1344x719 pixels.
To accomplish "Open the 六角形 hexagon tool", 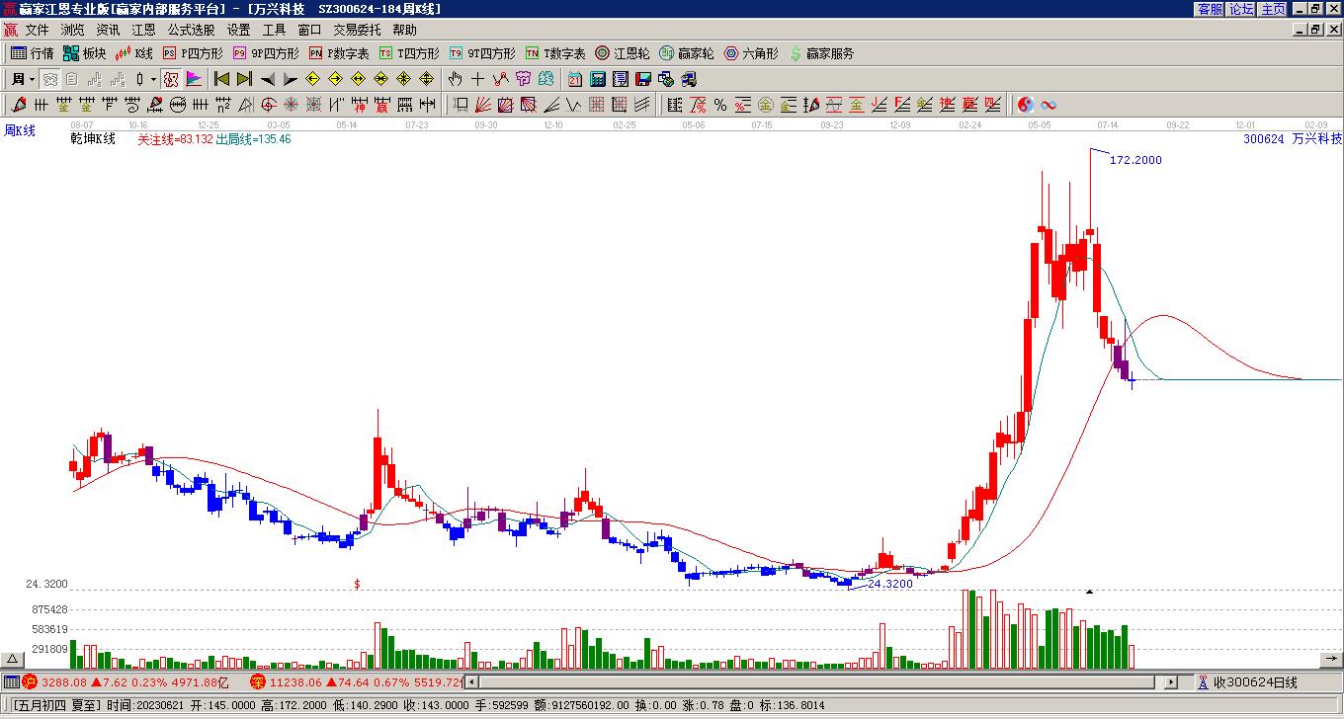I will tap(751, 53).
